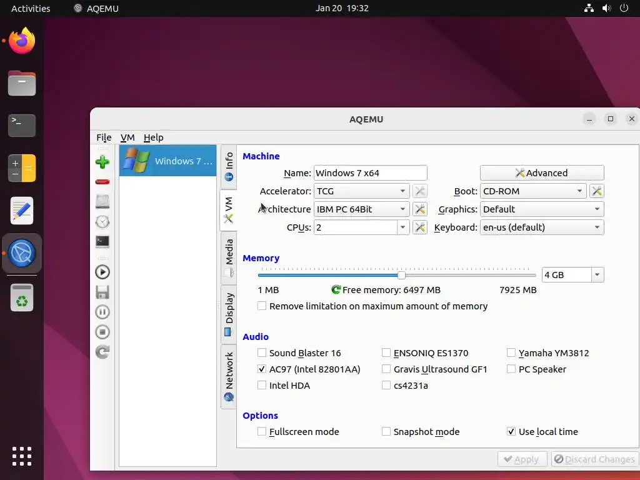The width and height of the screenshot is (640, 480).
Task: Open the AQEMU app menu in top bar
Action: [96, 8]
